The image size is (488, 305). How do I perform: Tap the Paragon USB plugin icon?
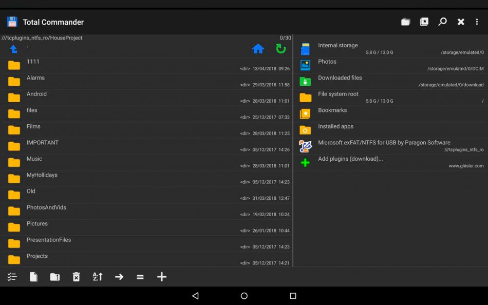click(305, 146)
